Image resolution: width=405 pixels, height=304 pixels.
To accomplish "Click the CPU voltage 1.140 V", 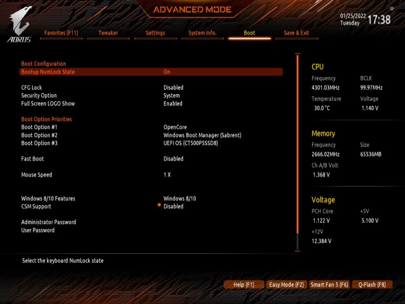I will pos(370,108).
